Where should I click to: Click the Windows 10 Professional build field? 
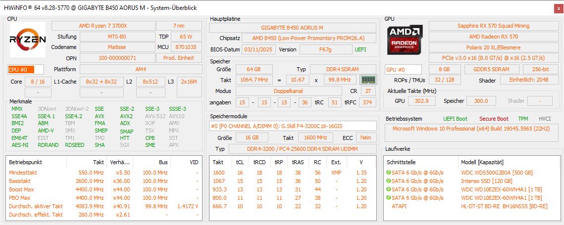(x=471, y=133)
